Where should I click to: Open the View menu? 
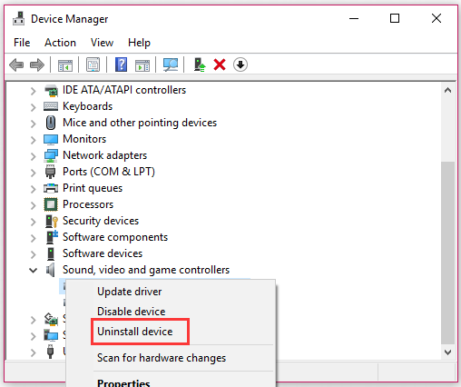[x=102, y=43]
